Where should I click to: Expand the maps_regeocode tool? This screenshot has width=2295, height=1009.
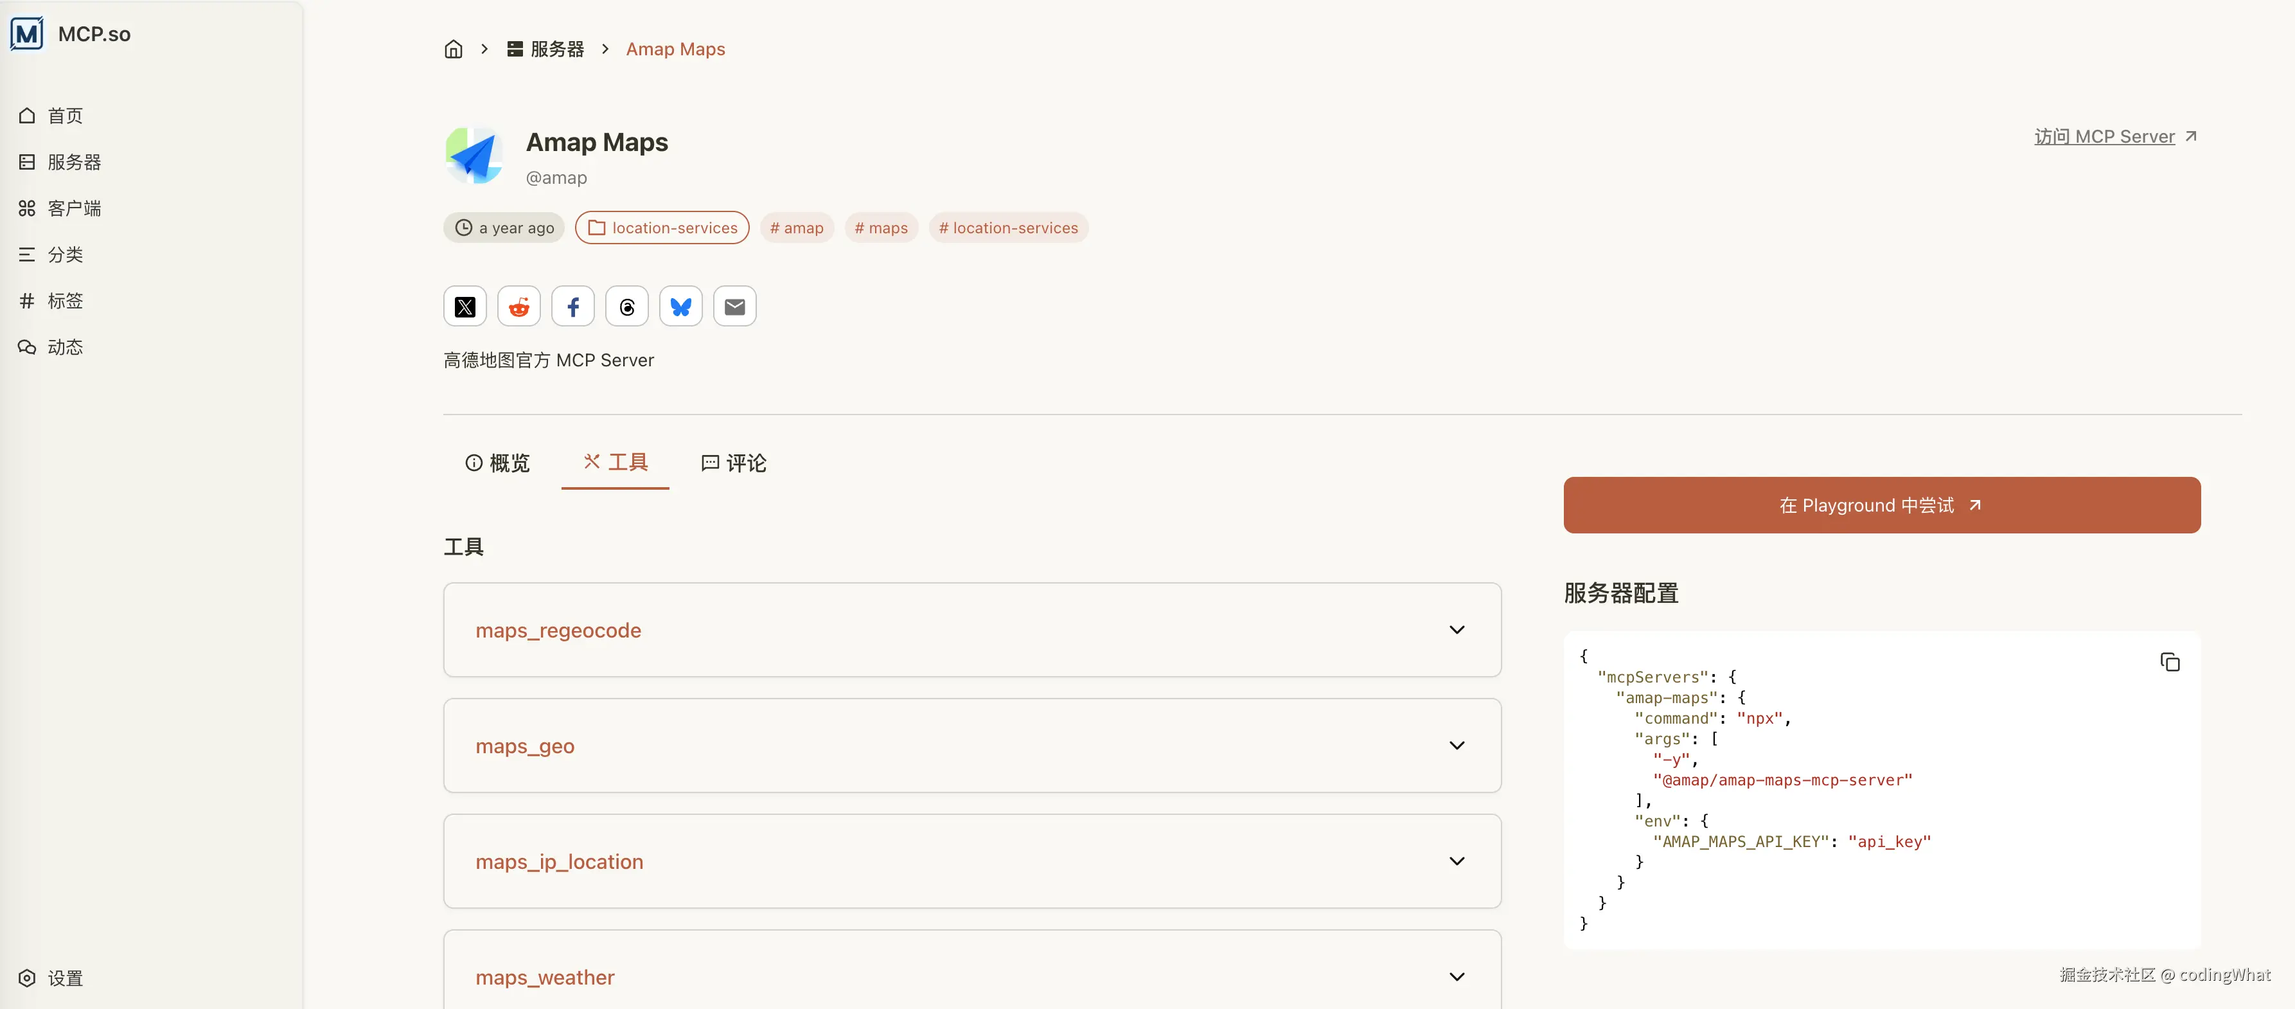coord(1457,630)
